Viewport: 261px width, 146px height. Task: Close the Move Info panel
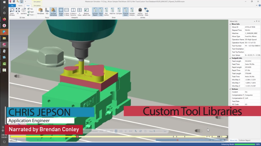[x=259, y=21]
